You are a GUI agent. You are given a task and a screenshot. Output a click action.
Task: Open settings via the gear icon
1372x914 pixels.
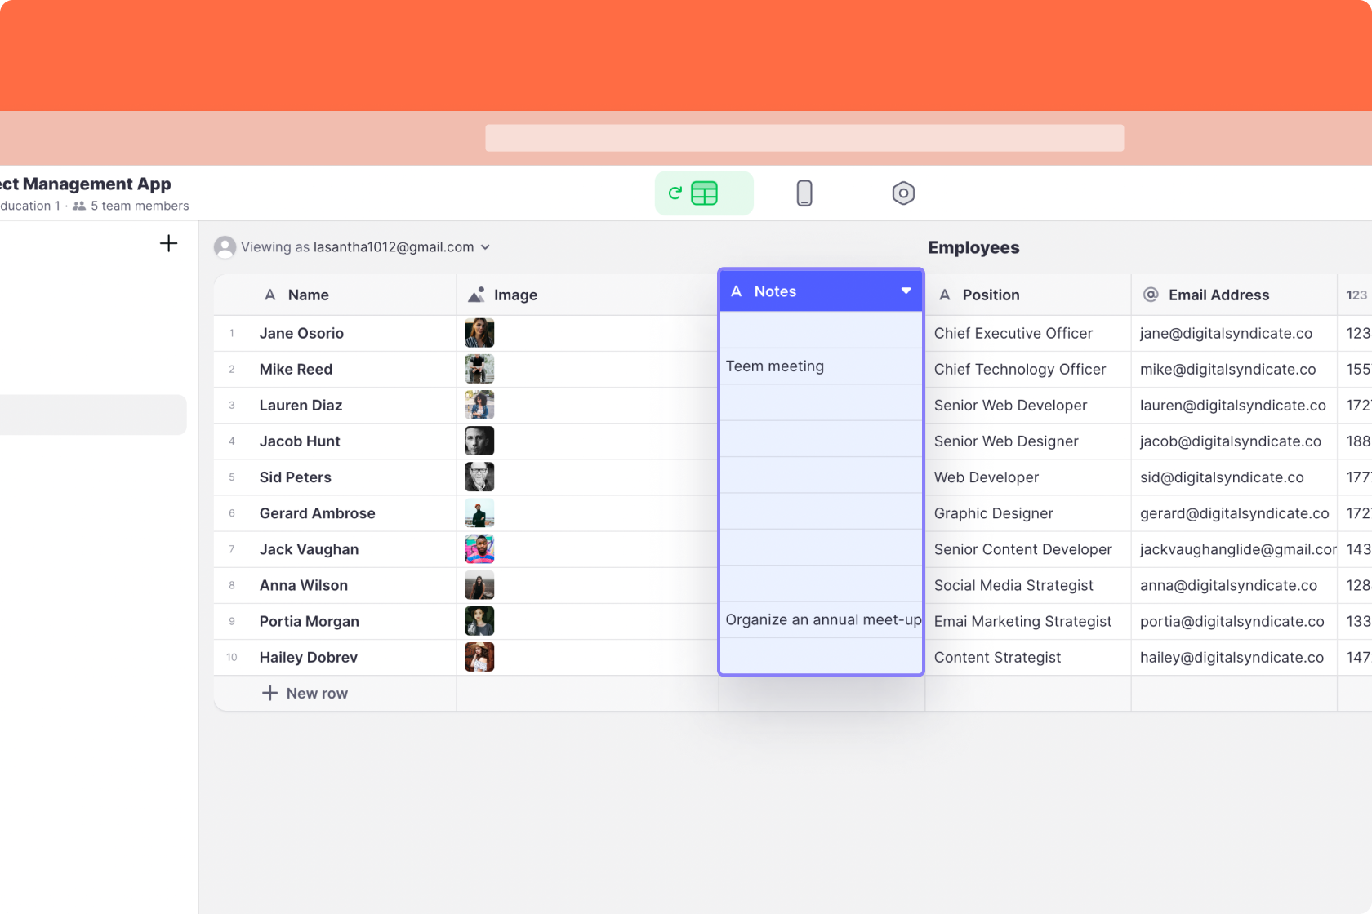903,193
